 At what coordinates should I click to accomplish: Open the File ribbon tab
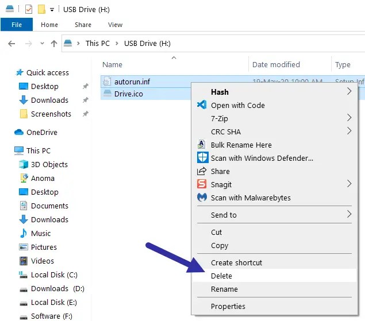tap(17, 25)
